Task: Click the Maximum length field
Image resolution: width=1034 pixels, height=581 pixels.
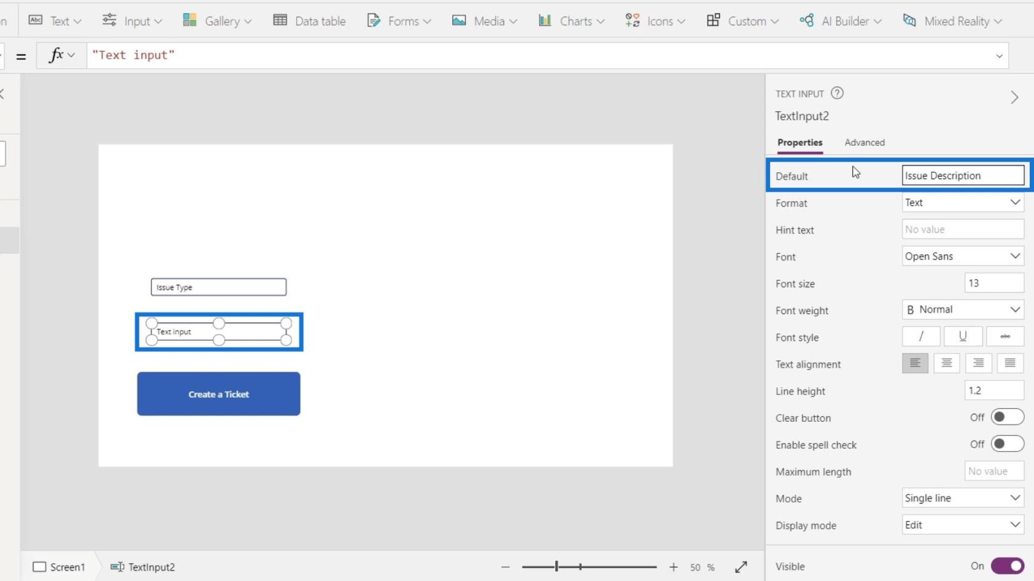Action: [x=994, y=471]
